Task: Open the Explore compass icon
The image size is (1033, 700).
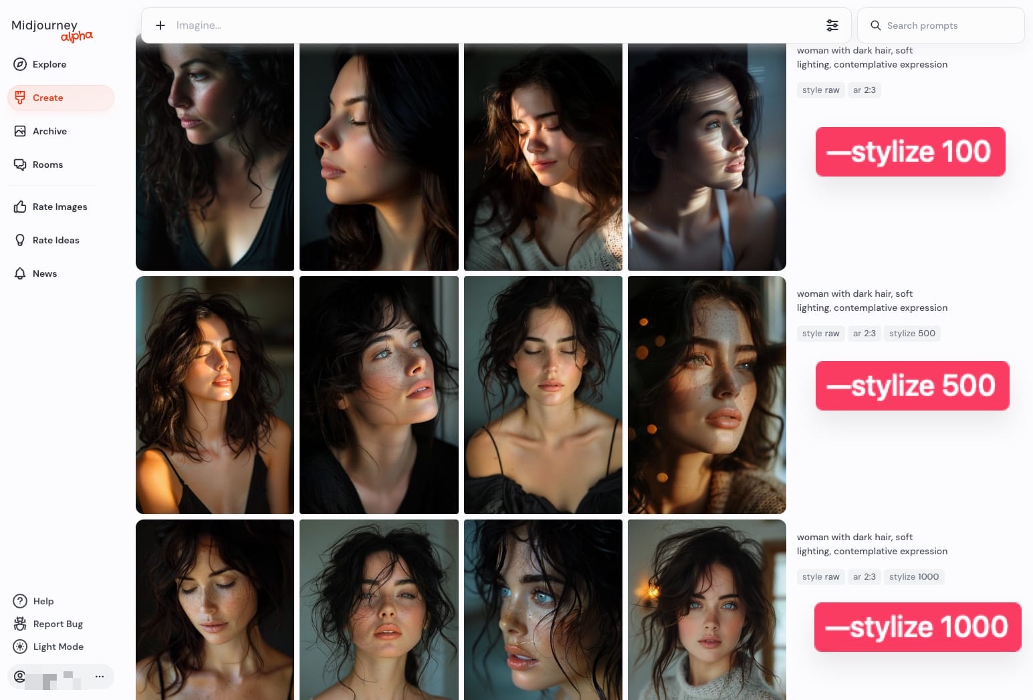Action: (x=20, y=64)
